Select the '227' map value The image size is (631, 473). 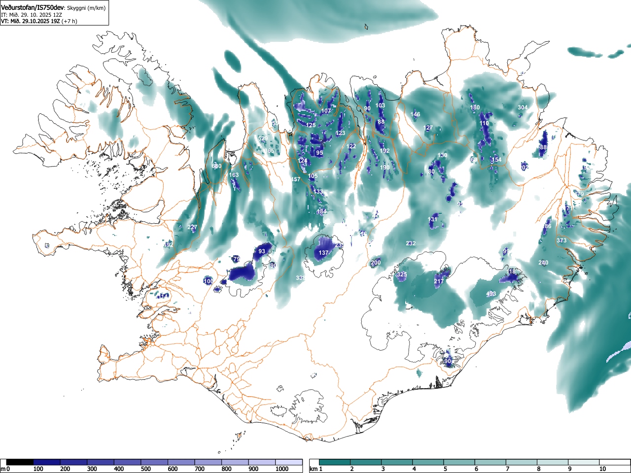[x=192, y=227]
